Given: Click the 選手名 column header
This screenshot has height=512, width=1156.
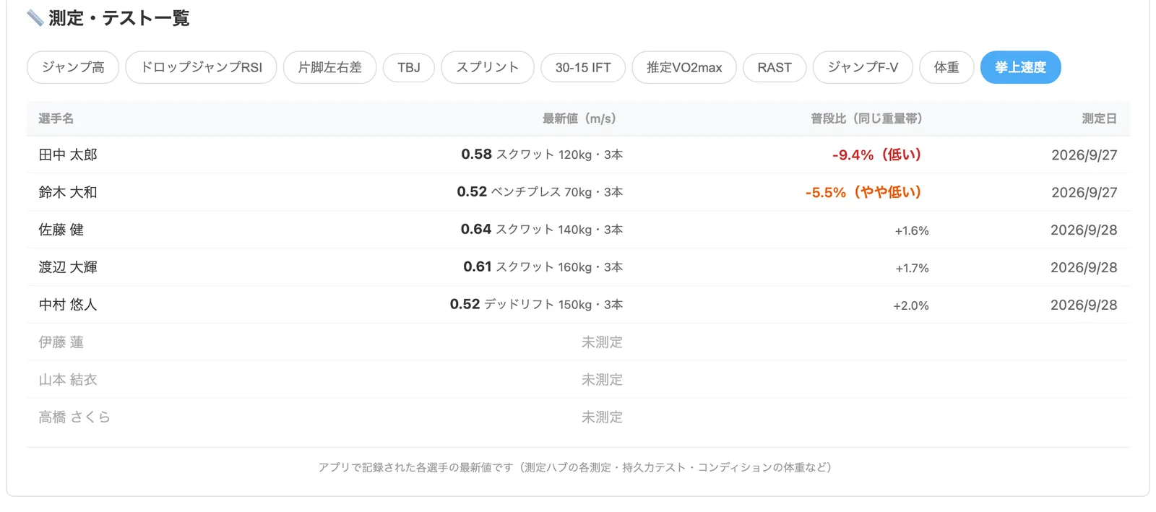Looking at the screenshot, I should [56, 118].
